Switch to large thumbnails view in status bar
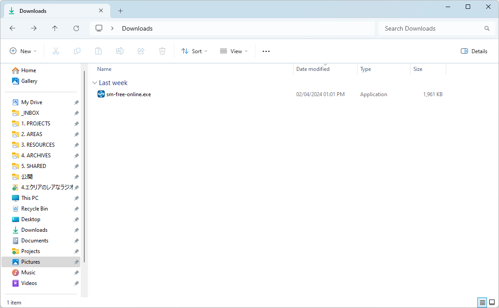This screenshot has width=499, height=308. click(492, 302)
